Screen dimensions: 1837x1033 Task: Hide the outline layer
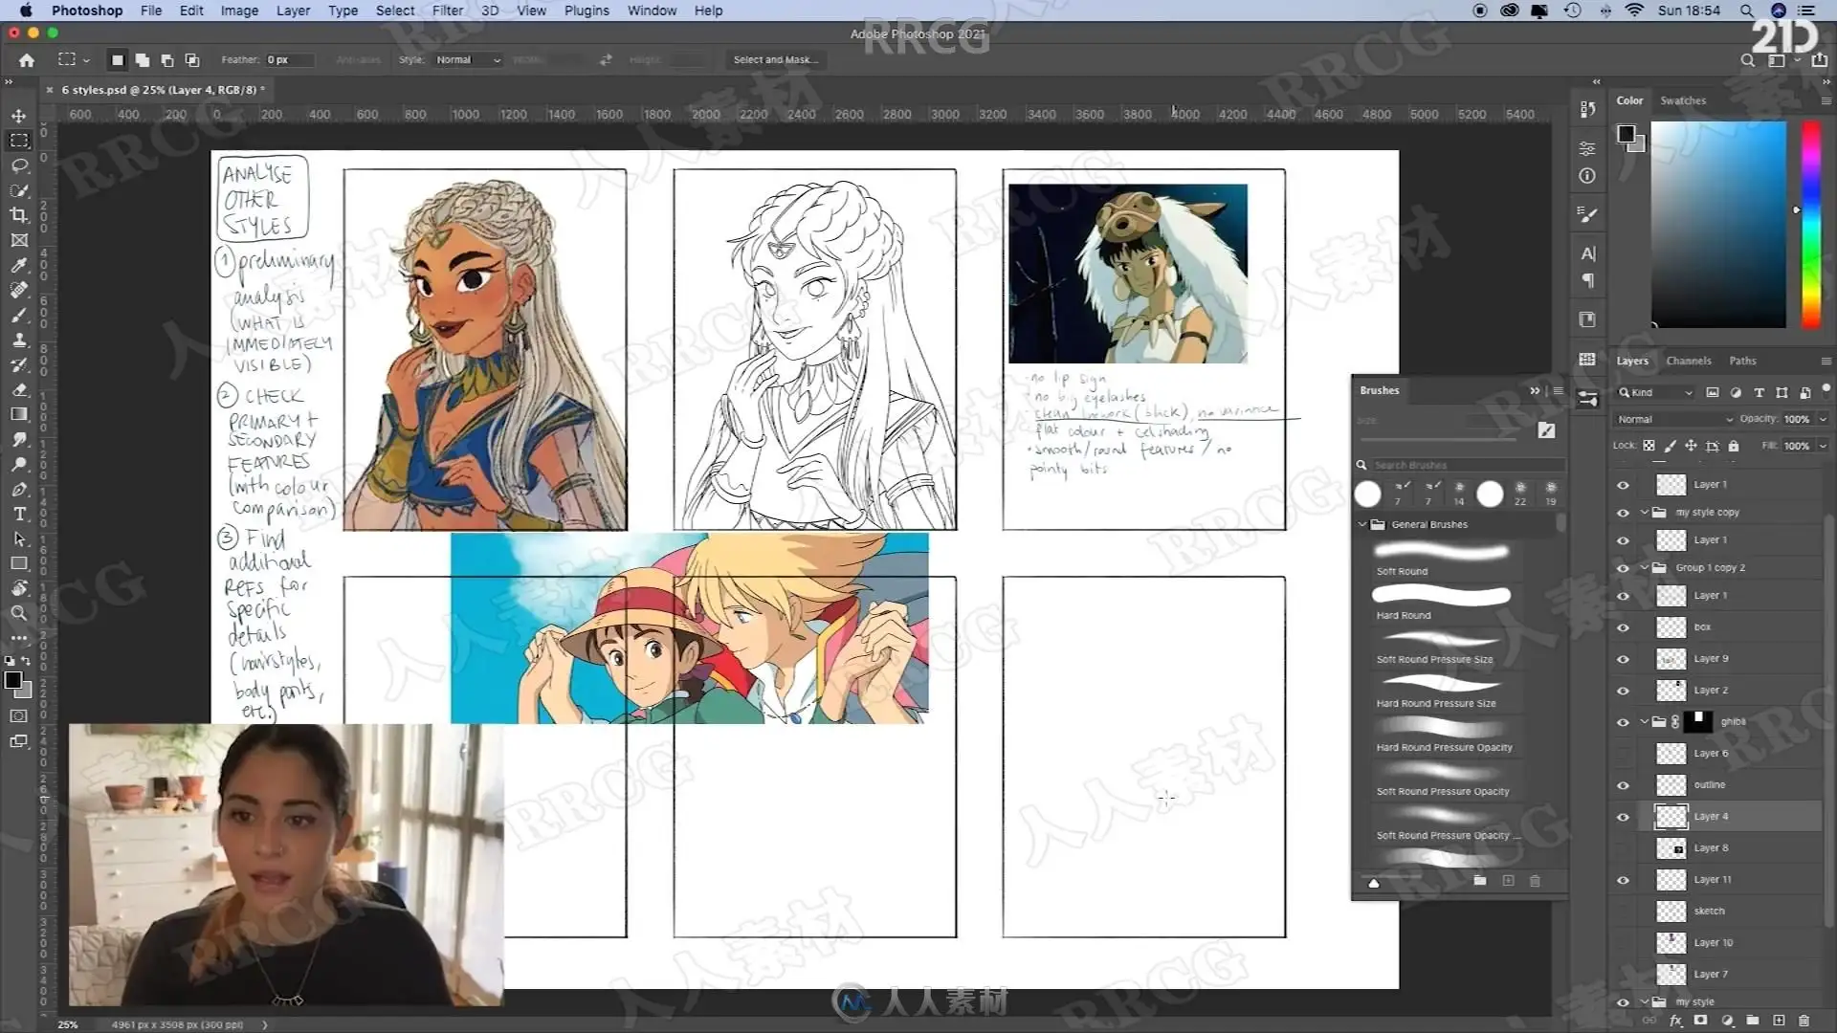1623,785
